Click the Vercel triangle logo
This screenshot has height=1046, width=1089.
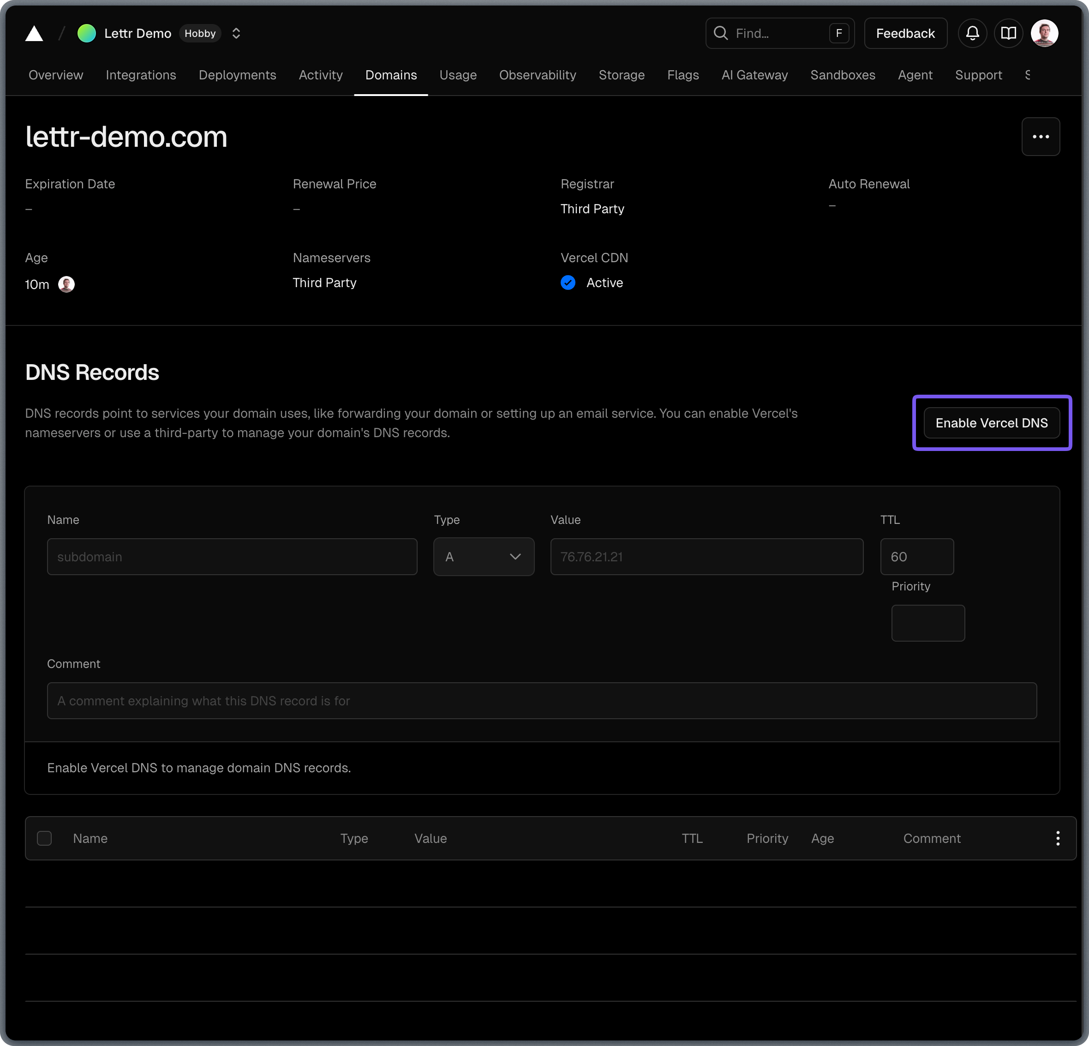pos(35,33)
